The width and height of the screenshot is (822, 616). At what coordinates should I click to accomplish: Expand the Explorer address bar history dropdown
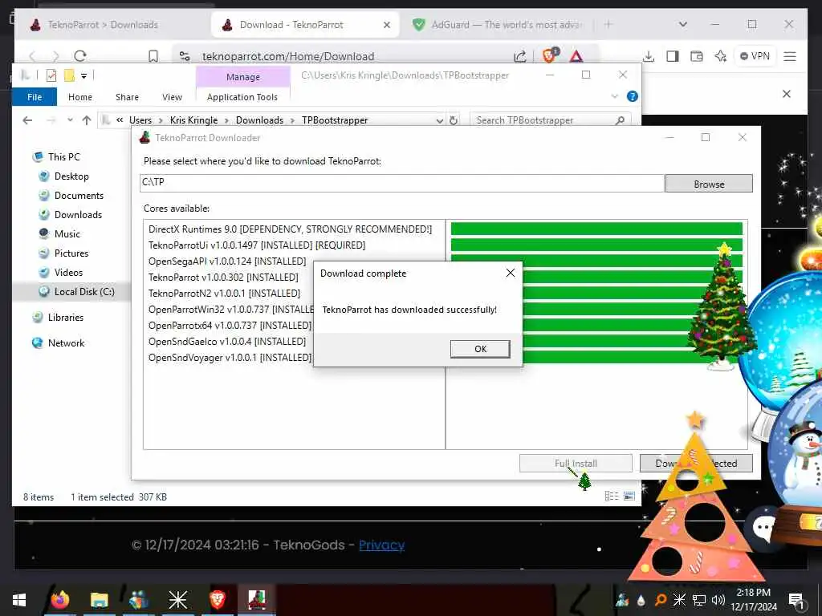pos(440,120)
